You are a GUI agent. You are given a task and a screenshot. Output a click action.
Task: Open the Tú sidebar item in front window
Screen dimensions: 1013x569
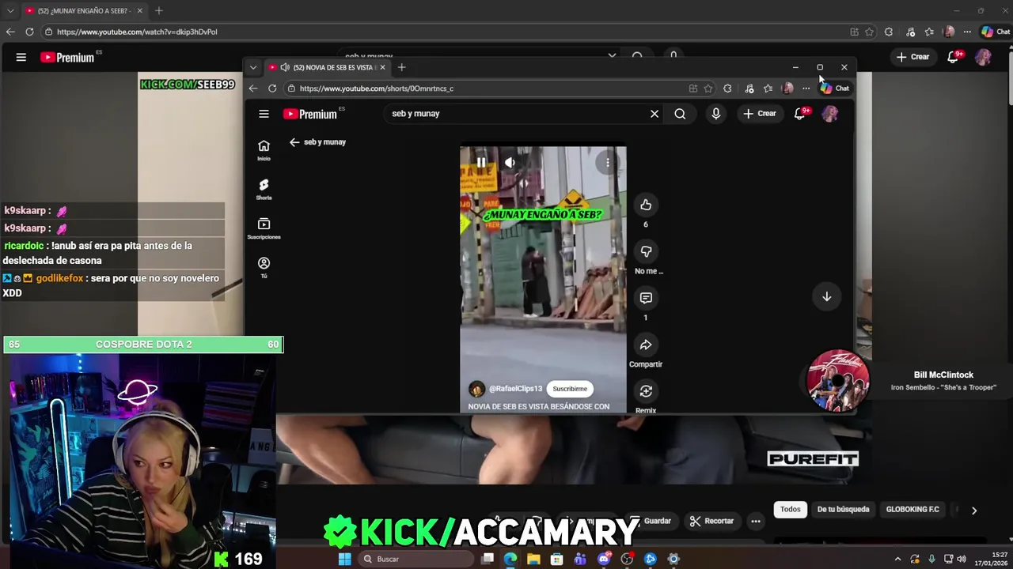264,267
